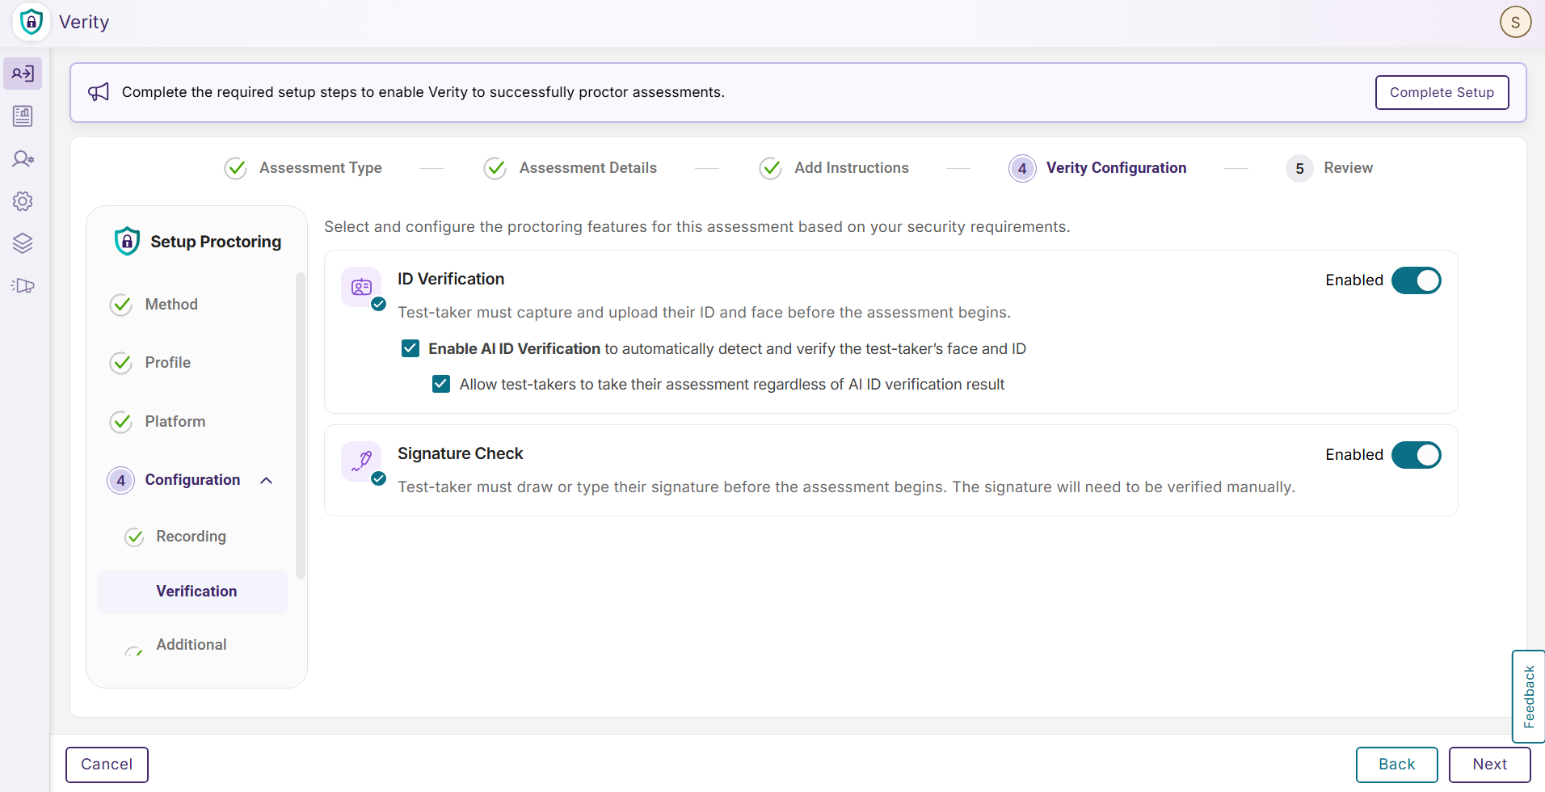
Task: Open Platform in Setup Proctoring list
Action: coord(175,422)
